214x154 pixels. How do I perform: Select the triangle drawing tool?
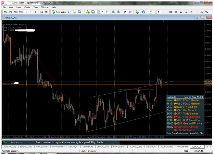click(x=181, y=12)
